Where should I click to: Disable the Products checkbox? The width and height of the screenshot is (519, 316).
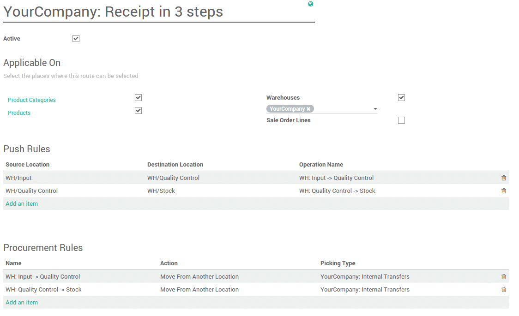click(x=138, y=110)
